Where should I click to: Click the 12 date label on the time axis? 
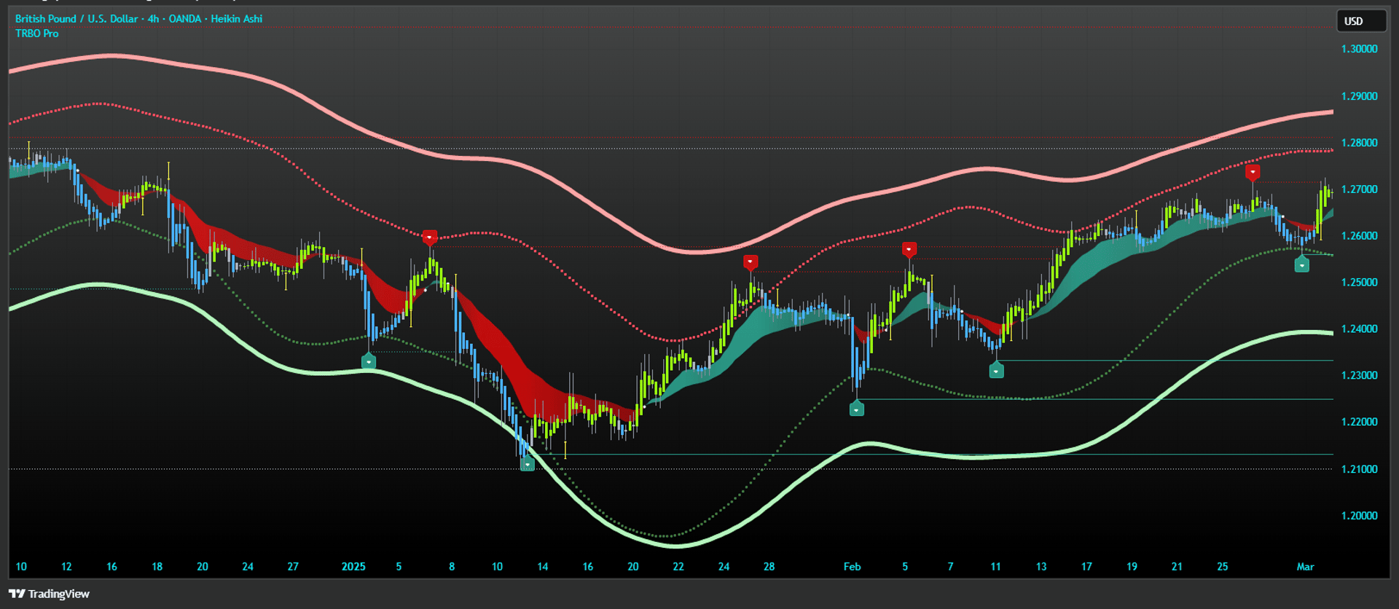tap(66, 567)
